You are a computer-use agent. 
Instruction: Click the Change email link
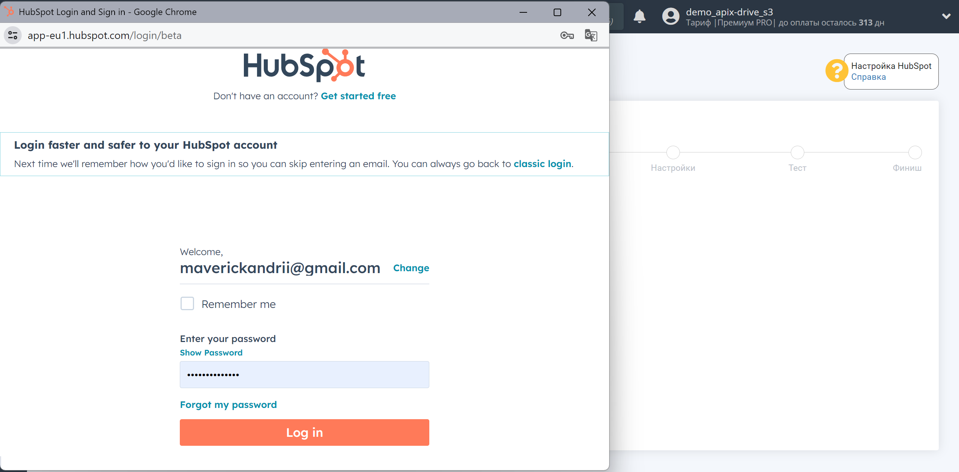pyautogui.click(x=411, y=268)
